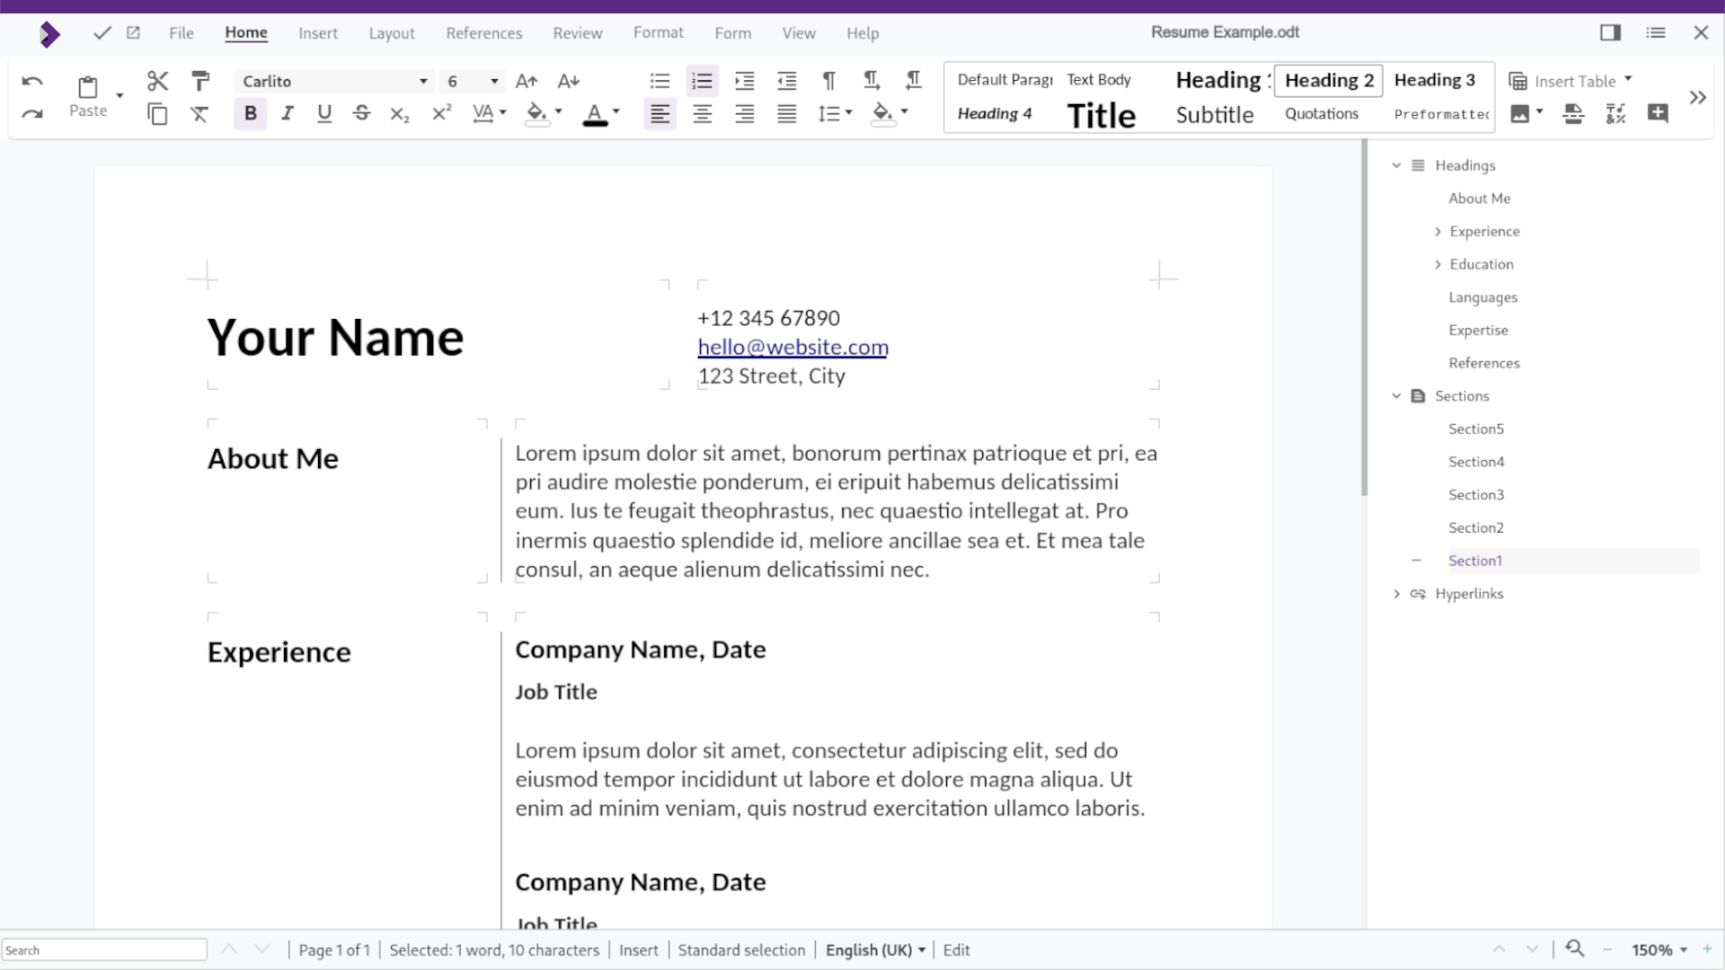This screenshot has height=970, width=1725.
Task: Toggle Underline formatting
Action: pos(324,113)
